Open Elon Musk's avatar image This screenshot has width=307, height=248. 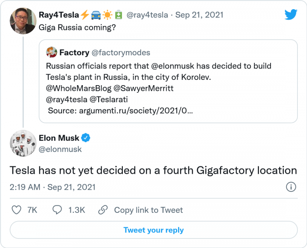(23, 143)
